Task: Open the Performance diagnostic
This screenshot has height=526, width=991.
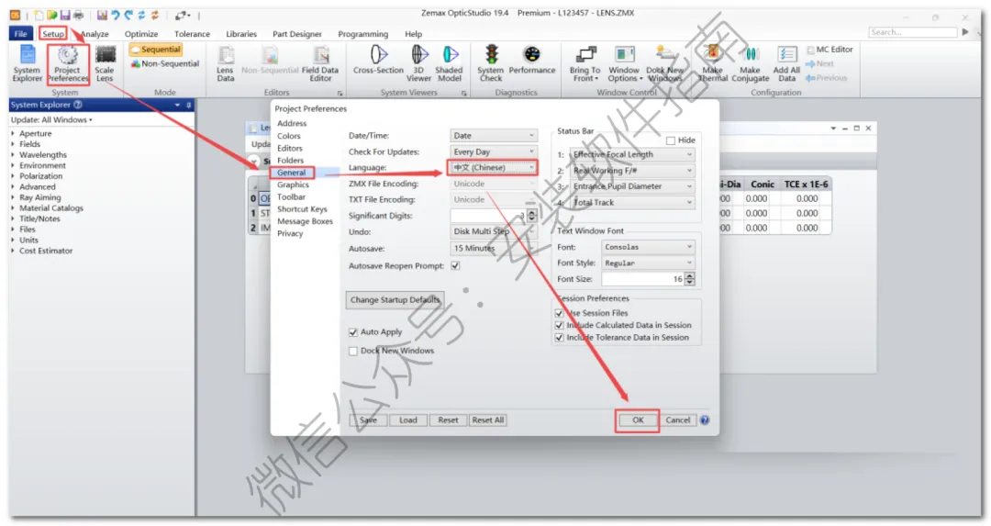Action: pos(532,60)
